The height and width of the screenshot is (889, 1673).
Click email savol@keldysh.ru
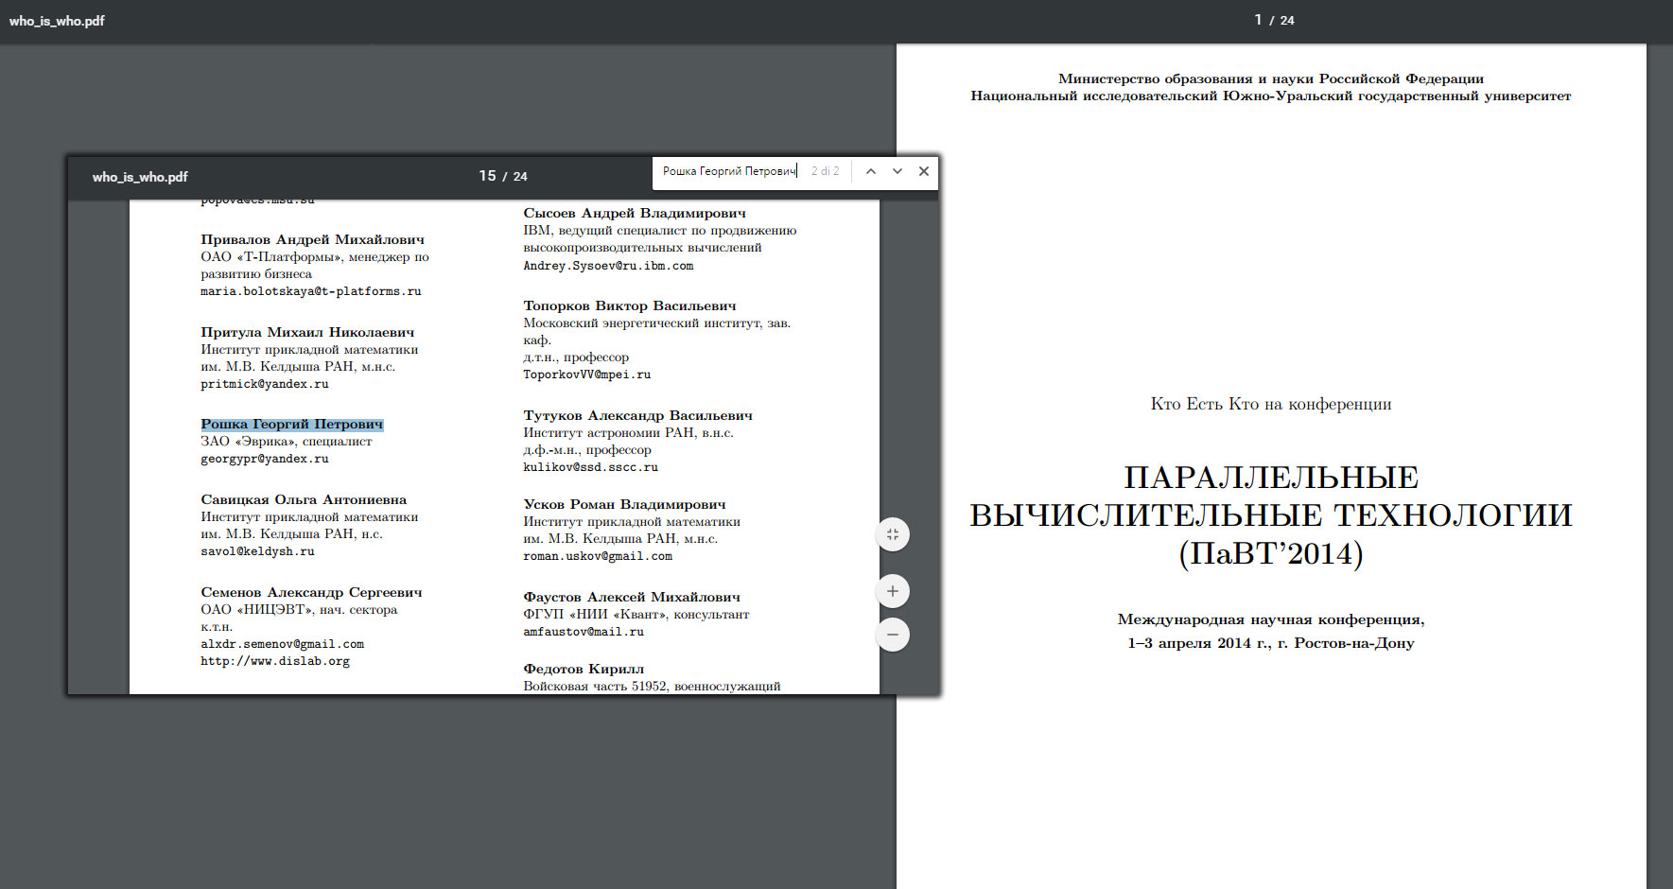tap(257, 551)
